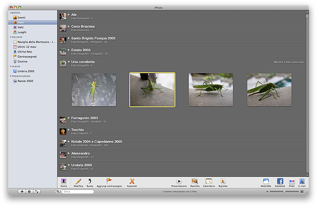317x206 pixels.
Task: Select Foto in the library sidebar
Action: (x=32, y=22)
